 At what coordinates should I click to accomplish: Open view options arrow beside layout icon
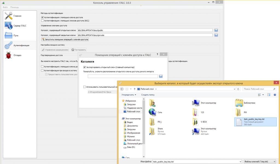[263, 95]
